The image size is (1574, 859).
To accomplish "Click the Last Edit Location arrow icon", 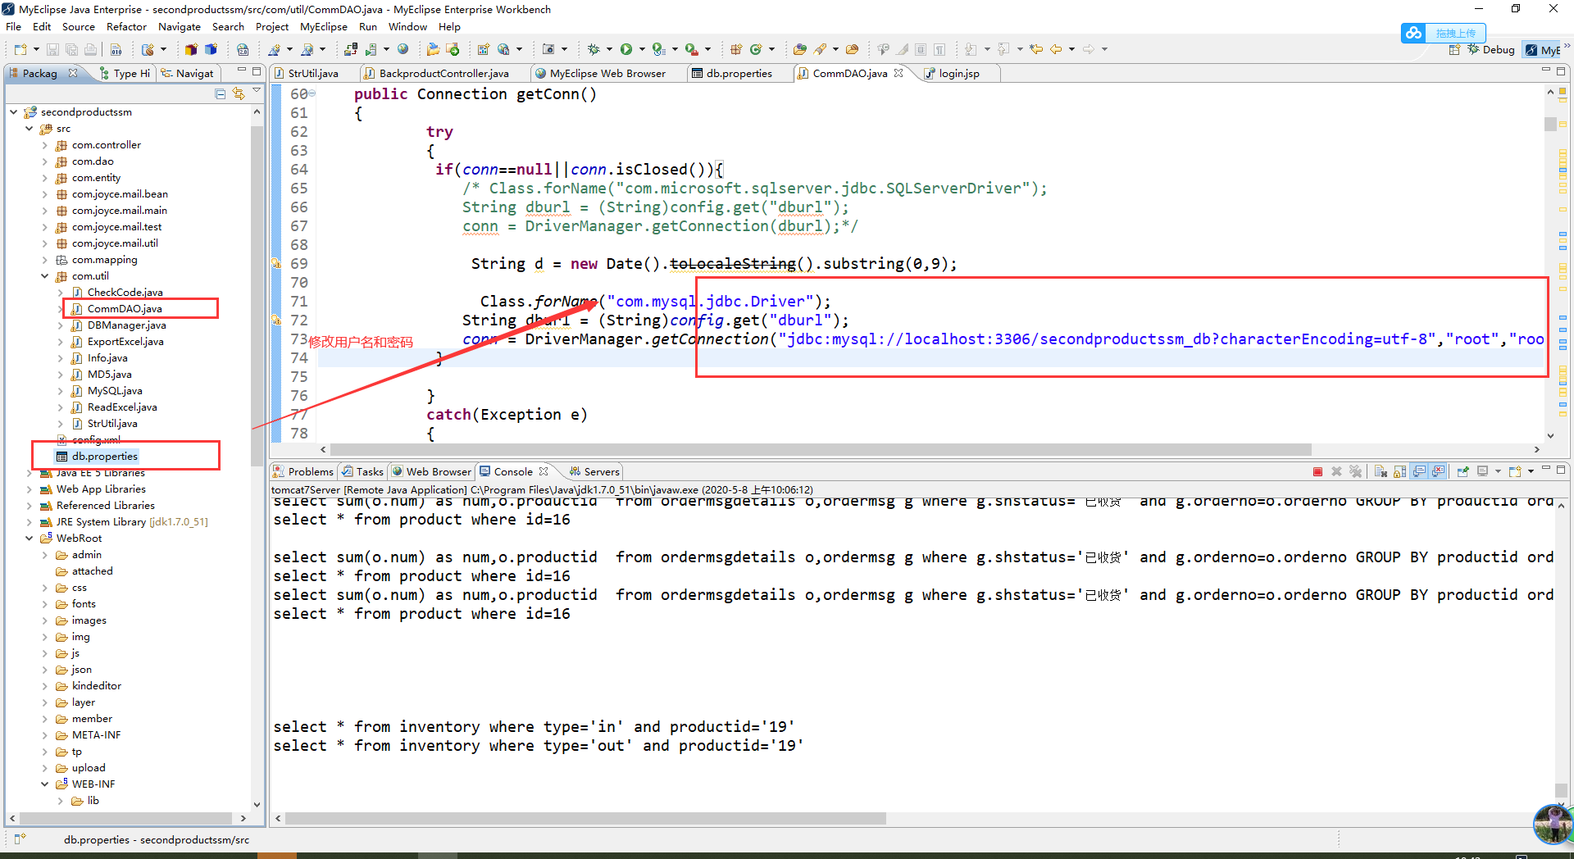I will (x=1036, y=49).
